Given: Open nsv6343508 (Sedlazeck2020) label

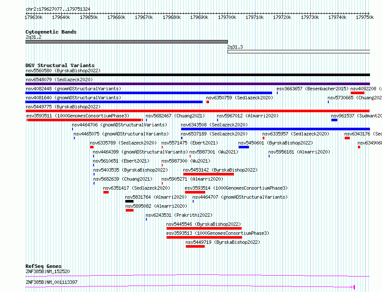Looking at the screenshot, I should click(x=214, y=125).
